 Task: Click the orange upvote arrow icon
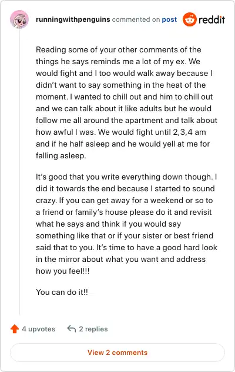click(x=15, y=329)
